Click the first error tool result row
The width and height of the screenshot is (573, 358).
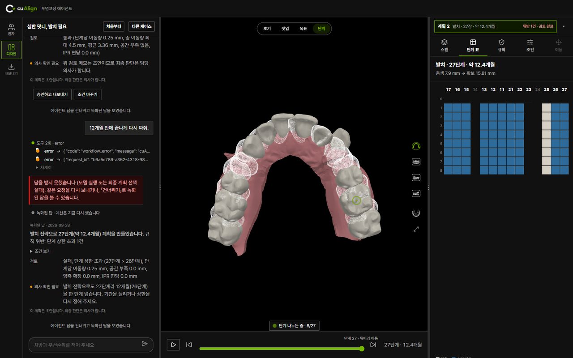pos(92,151)
